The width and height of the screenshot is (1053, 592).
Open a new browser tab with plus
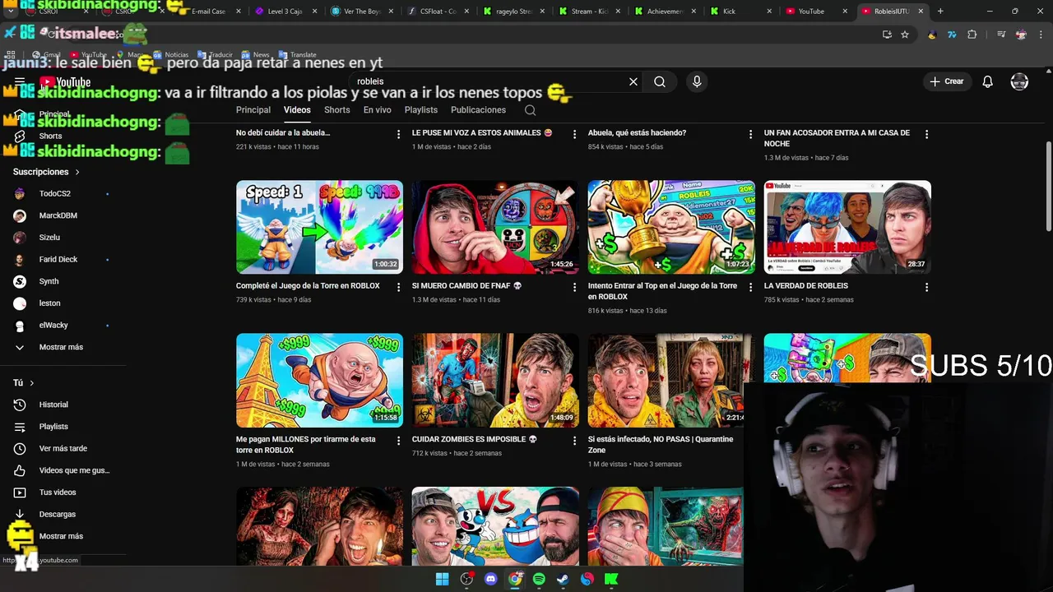pyautogui.click(x=940, y=12)
